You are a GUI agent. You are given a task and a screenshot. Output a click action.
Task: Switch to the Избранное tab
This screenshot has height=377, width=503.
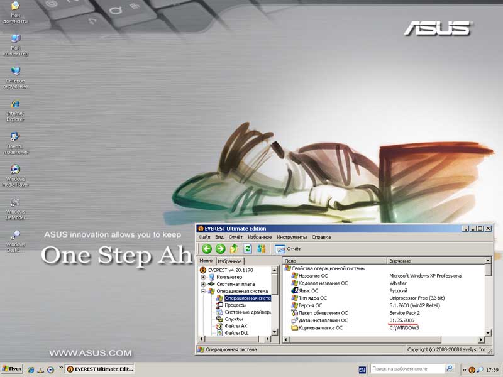[230, 261]
